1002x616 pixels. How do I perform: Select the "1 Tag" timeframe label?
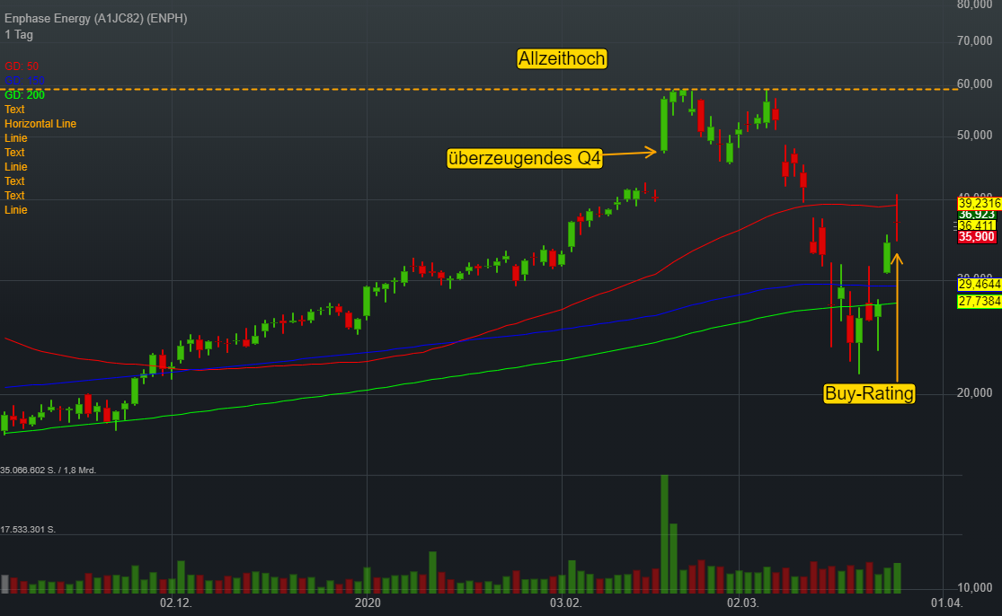(19, 35)
